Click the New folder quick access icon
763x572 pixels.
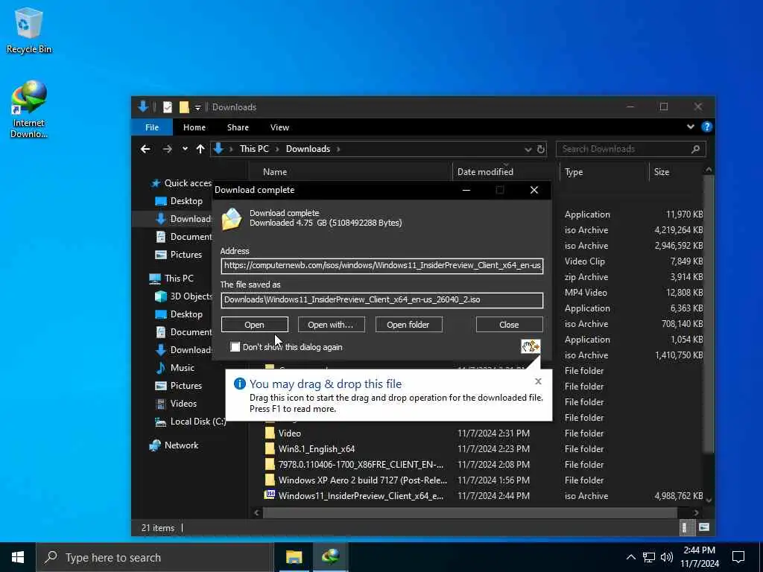(x=184, y=107)
